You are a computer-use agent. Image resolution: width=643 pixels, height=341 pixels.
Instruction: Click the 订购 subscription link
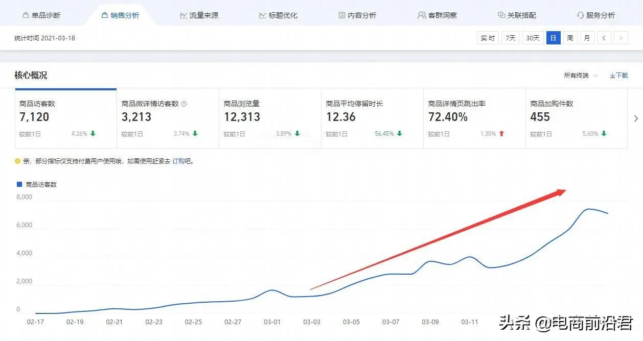(x=178, y=161)
